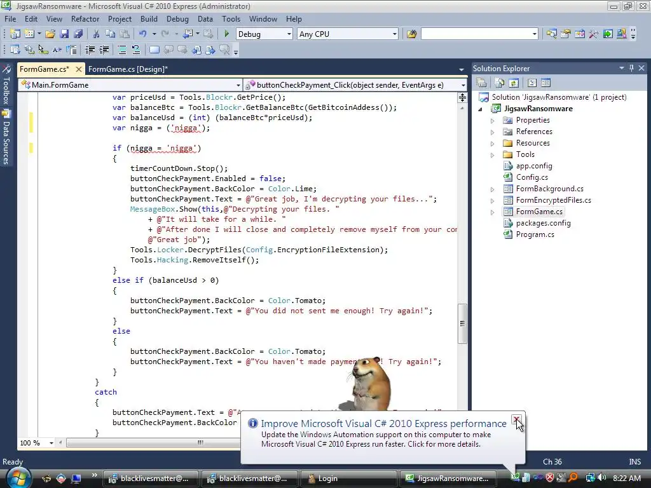651x488 pixels.
Task: Select Config.cs in Solution Explorer
Action: pos(531,177)
